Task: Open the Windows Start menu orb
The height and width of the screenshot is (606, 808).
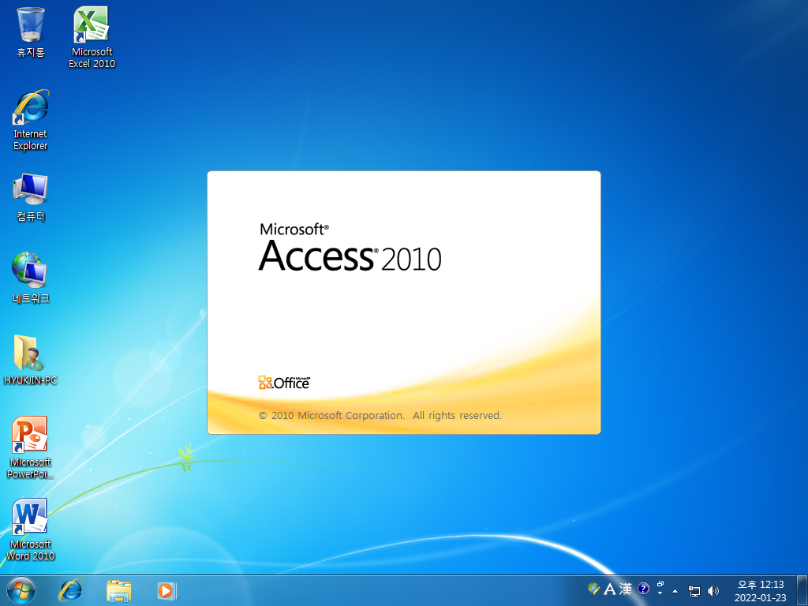Action: click(x=21, y=590)
